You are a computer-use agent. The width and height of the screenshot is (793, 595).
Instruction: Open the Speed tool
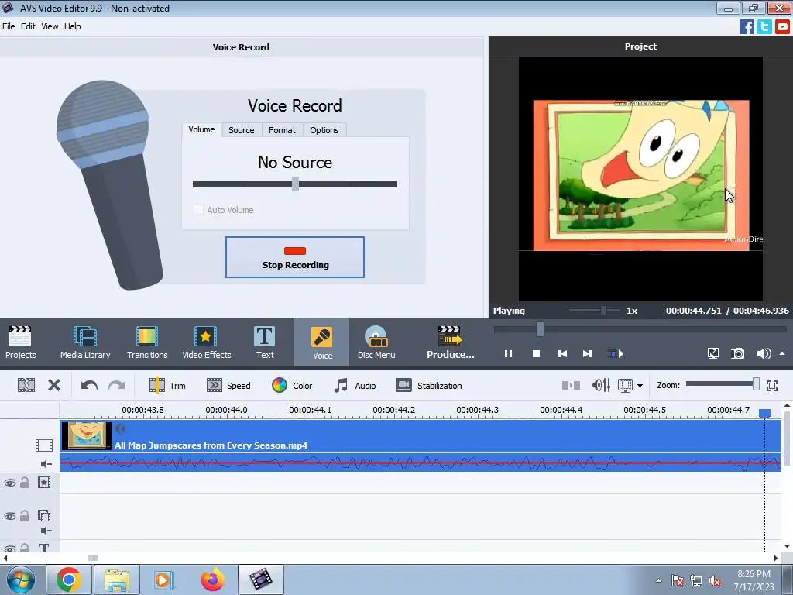[x=228, y=386]
